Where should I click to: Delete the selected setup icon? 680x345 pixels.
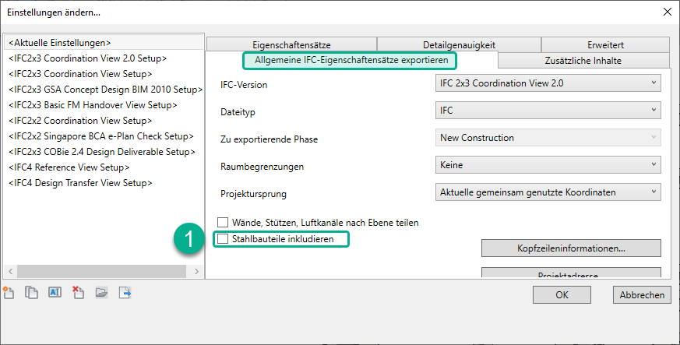pyautogui.click(x=78, y=293)
